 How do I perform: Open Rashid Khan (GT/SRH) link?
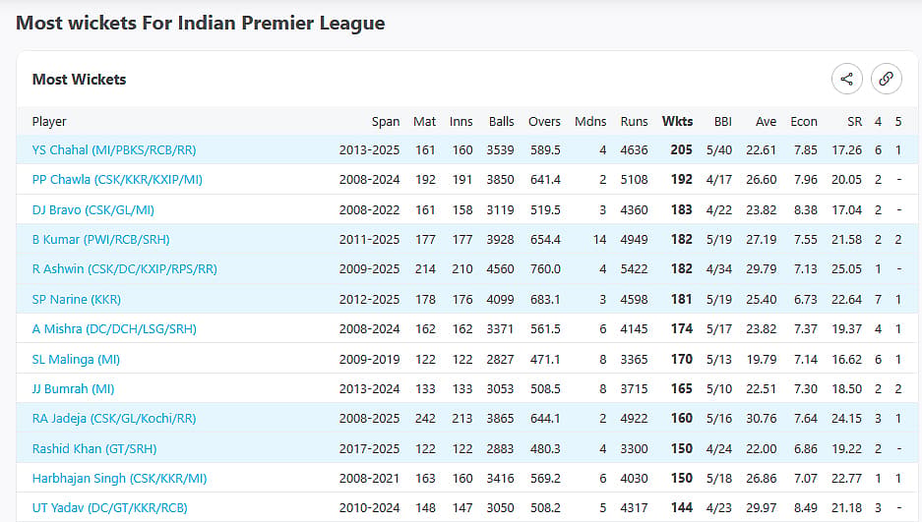coord(94,448)
